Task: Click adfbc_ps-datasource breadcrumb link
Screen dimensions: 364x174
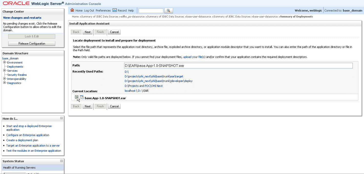Action: tap(133, 17)
